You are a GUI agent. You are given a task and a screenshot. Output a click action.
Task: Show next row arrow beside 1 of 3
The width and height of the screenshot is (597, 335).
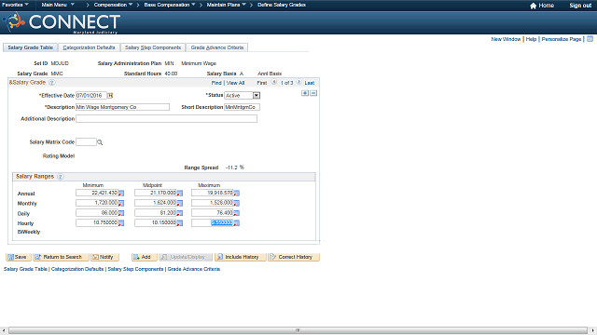point(298,82)
